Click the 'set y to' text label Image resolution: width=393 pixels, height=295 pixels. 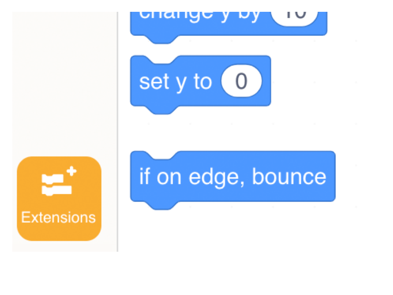[176, 82]
